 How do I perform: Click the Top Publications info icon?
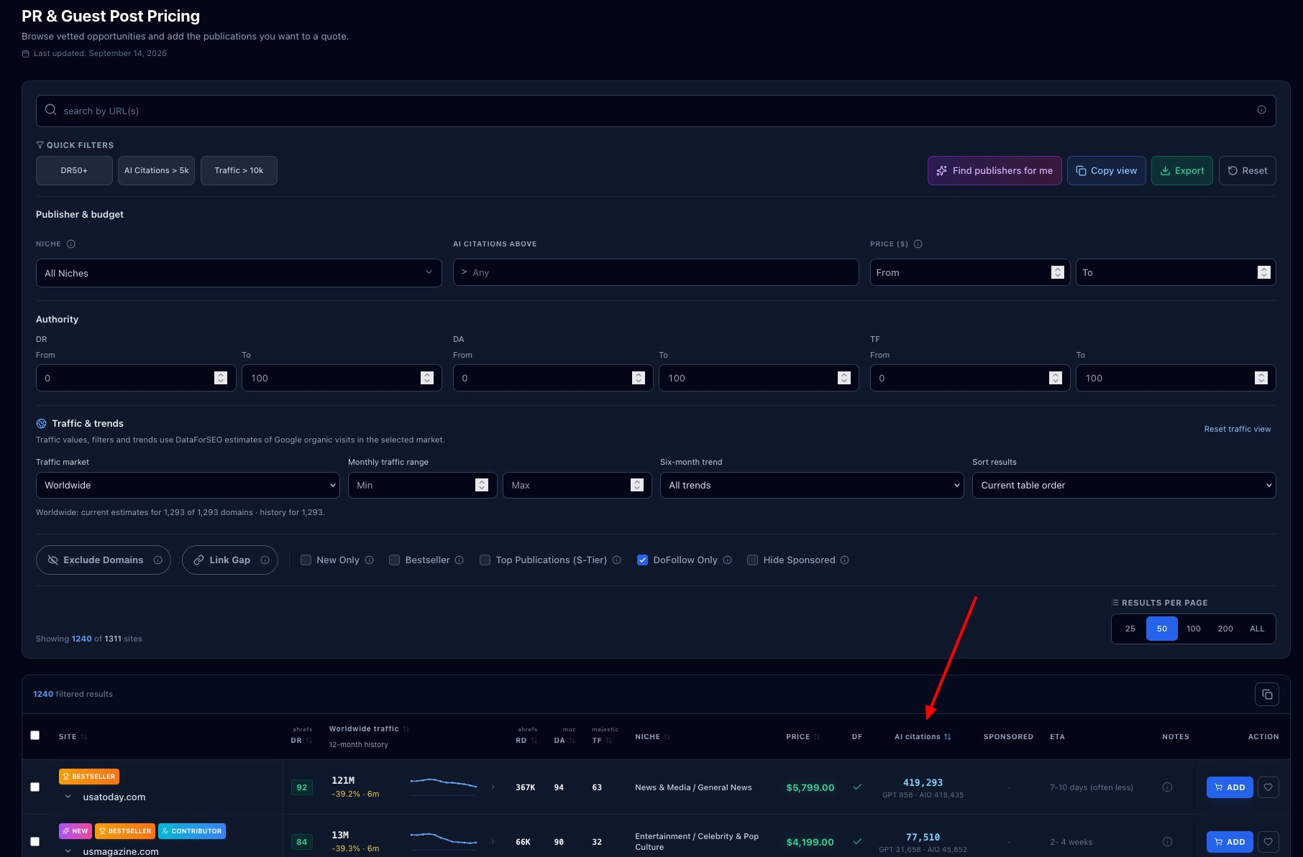(x=616, y=560)
